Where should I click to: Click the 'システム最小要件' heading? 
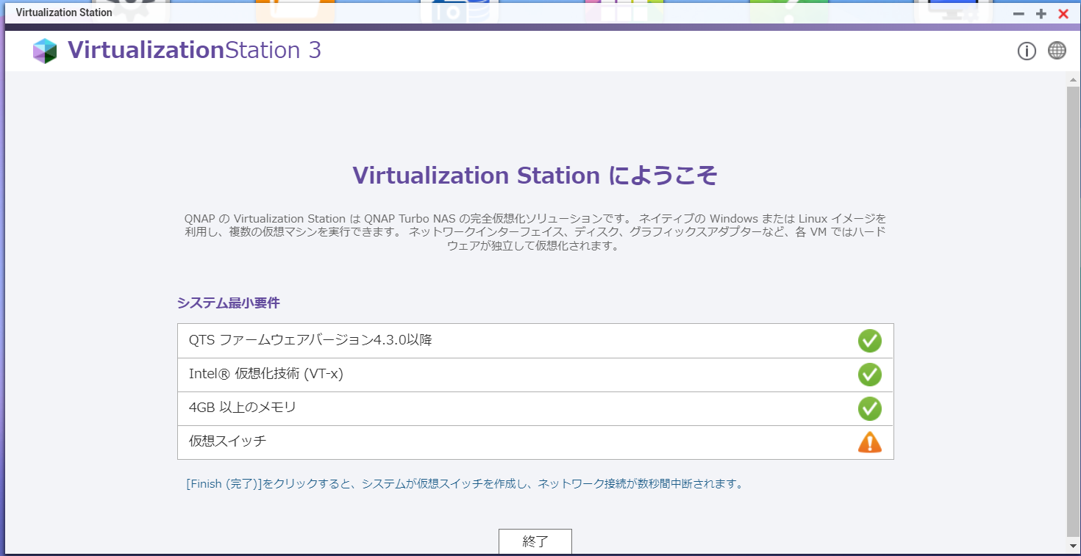pos(228,303)
